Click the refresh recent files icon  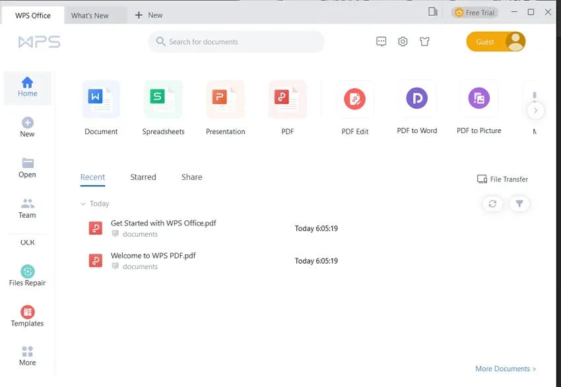coord(492,204)
